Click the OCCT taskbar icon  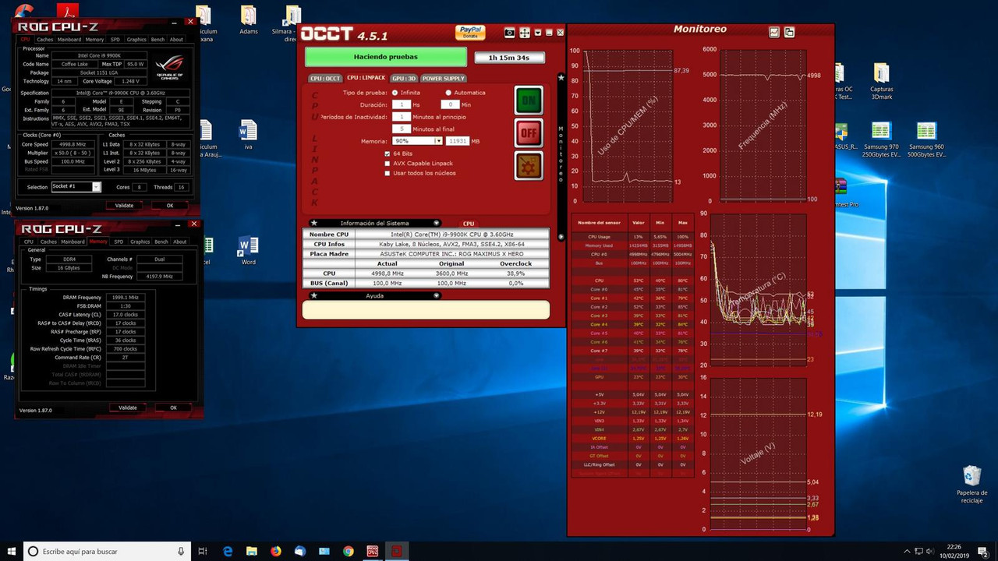397,551
